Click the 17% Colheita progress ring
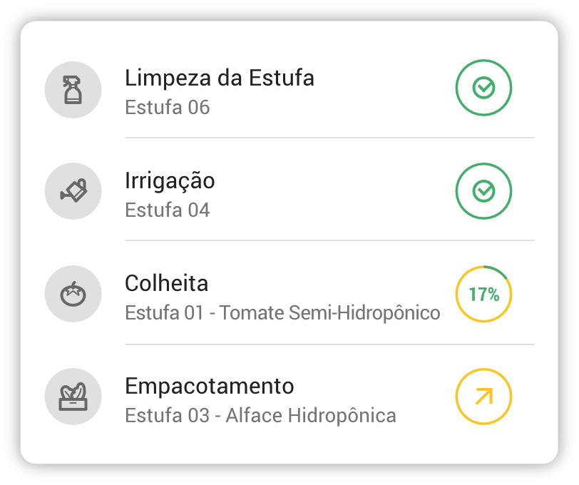 pos(484,294)
